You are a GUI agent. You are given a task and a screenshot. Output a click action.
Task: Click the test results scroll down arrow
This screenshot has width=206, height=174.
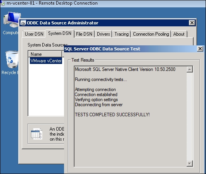(x=190, y=164)
